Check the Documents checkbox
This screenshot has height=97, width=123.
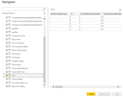coord(7,39)
